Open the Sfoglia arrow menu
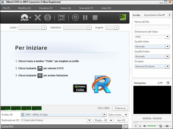Screen dimensions: 173x129 pyautogui.click(x=111, y=120)
